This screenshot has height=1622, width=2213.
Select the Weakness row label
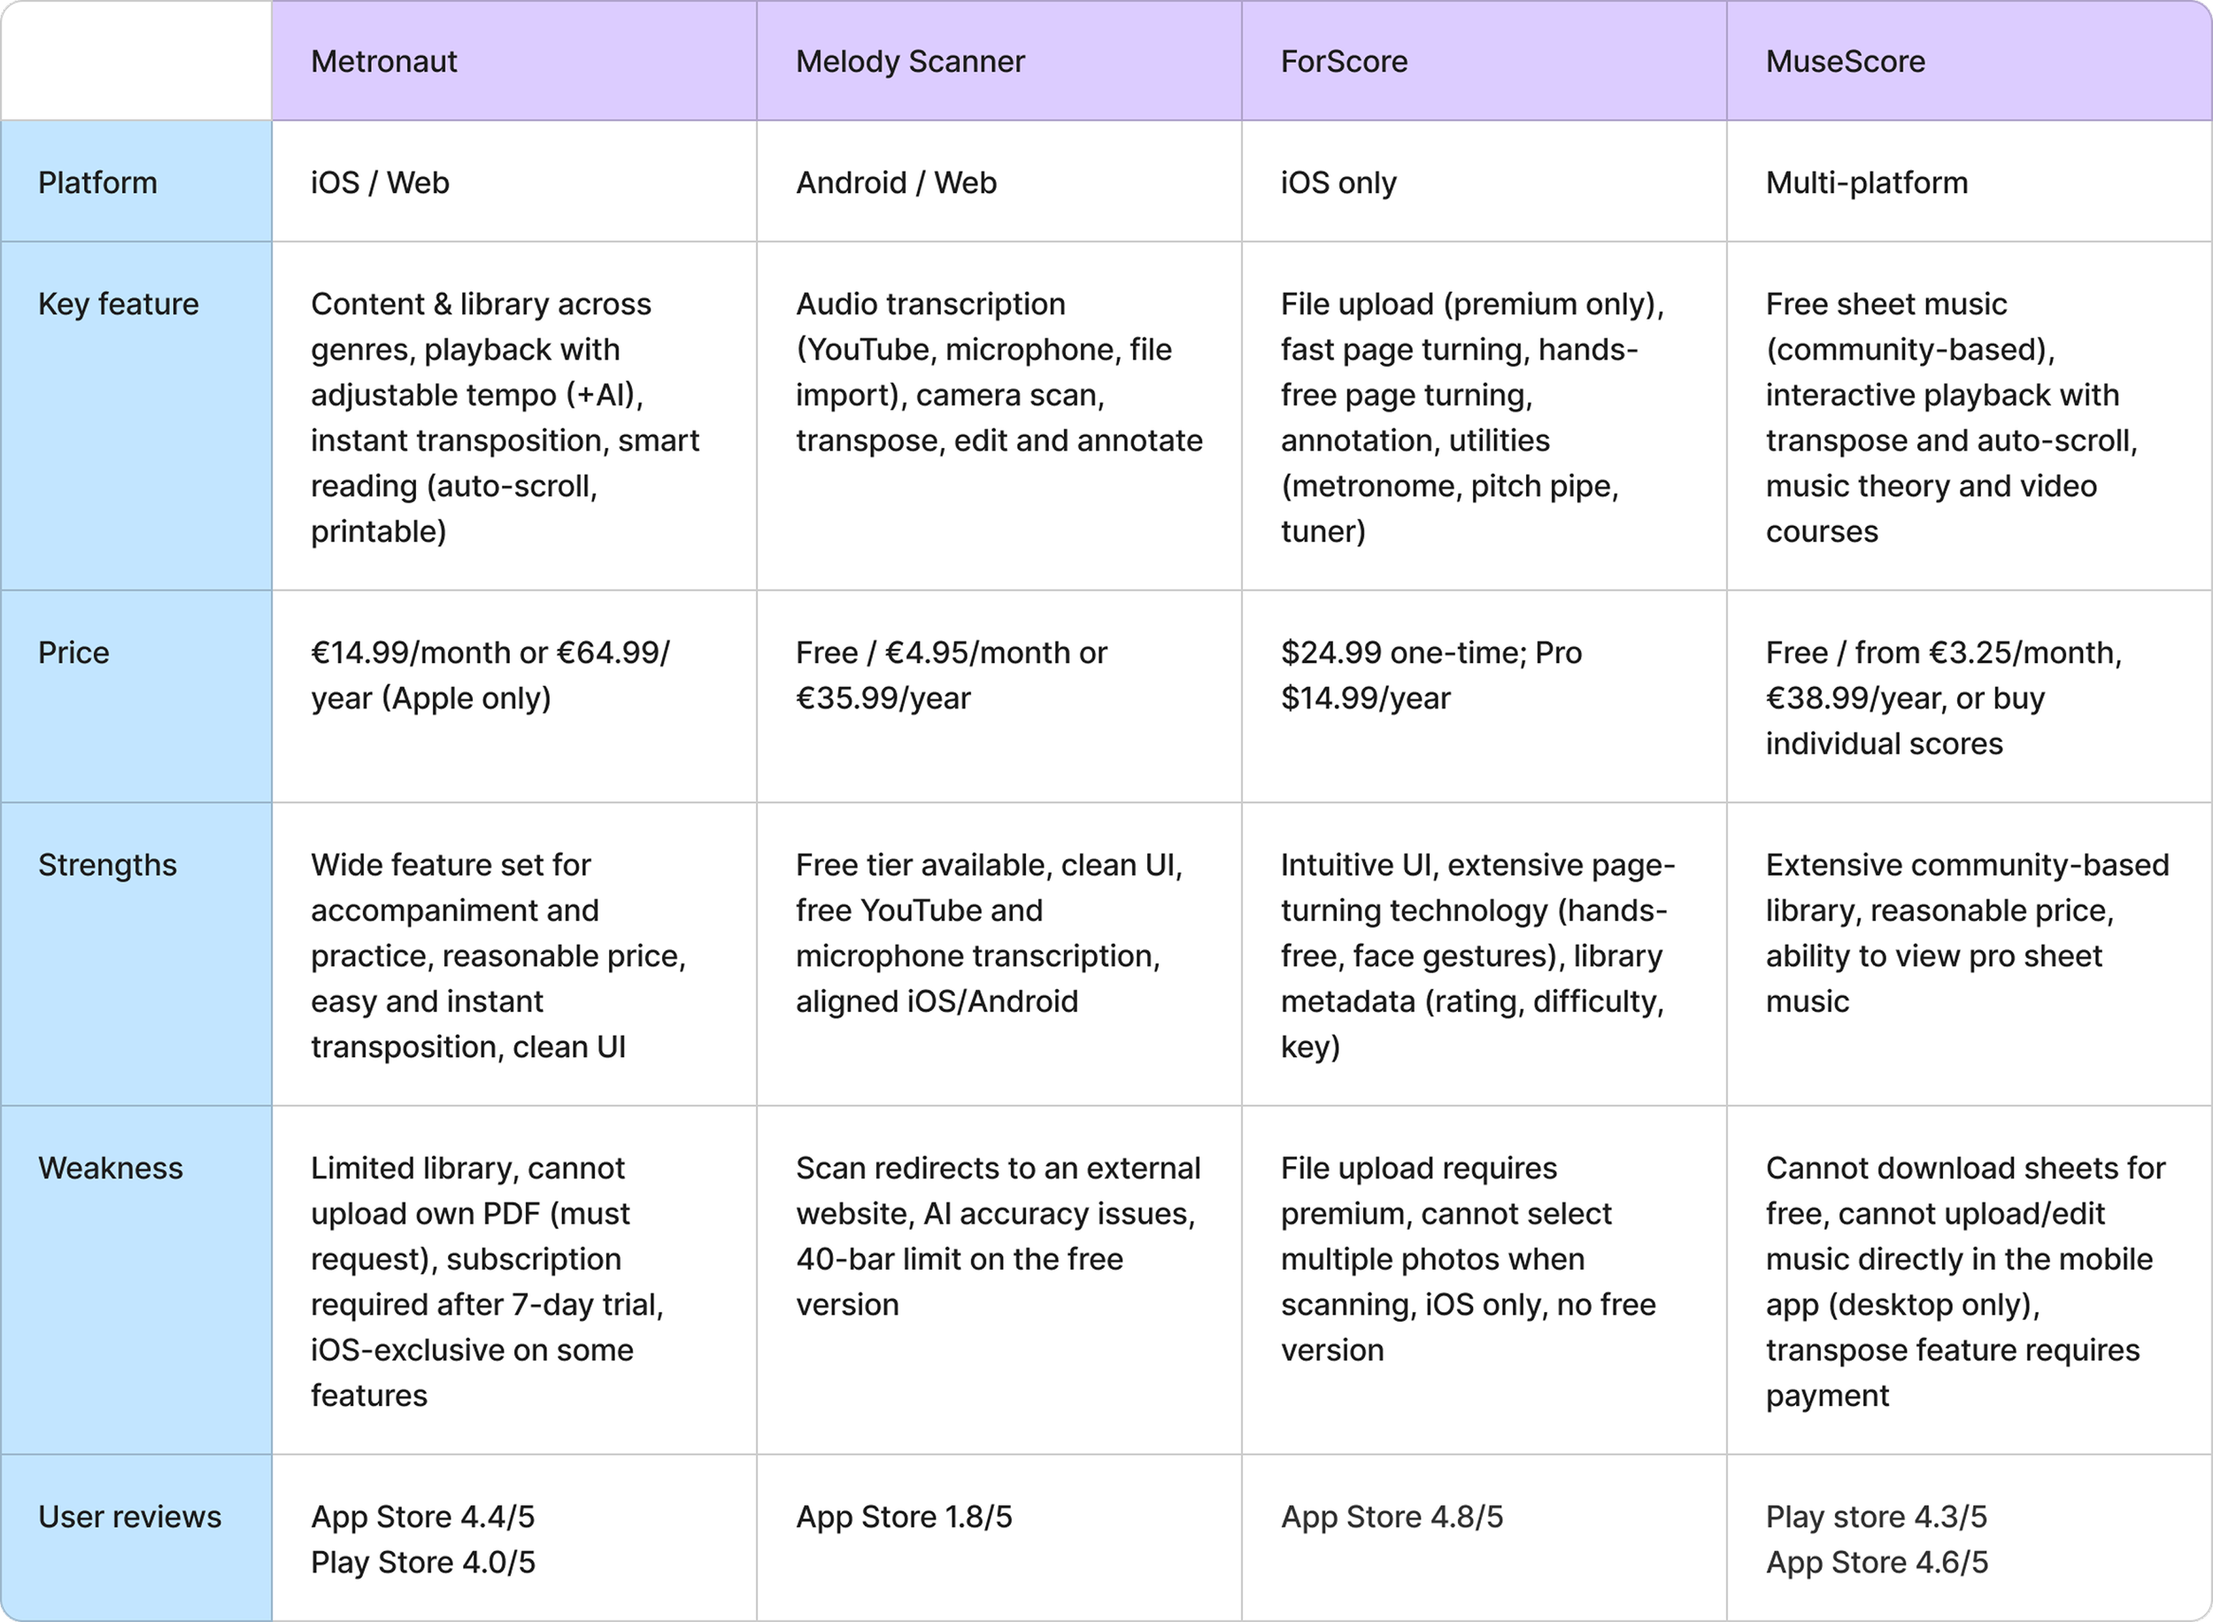point(136,1280)
